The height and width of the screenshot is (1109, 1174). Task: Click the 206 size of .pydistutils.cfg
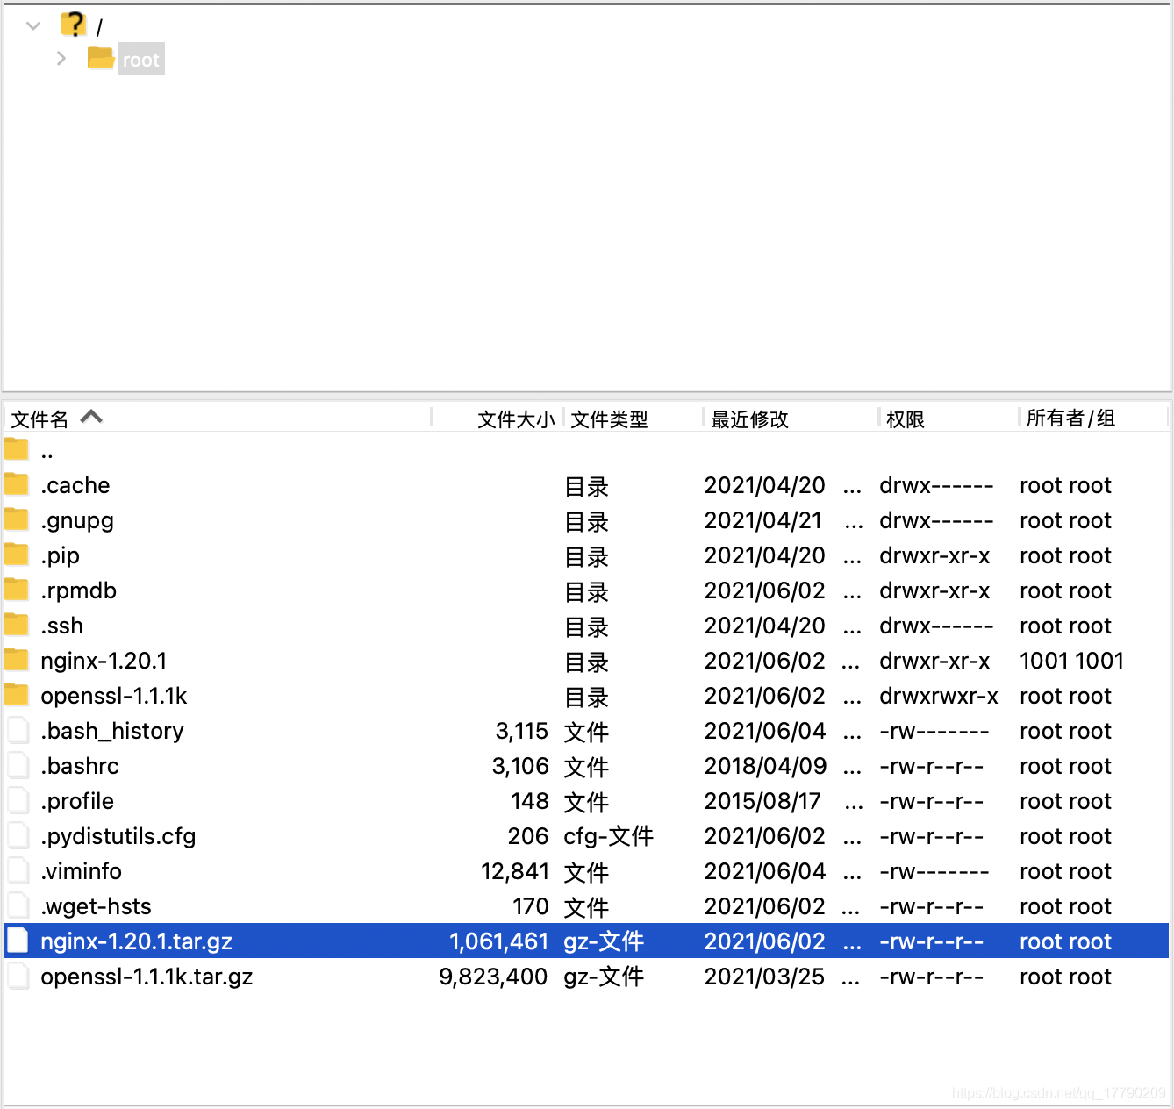pyautogui.click(x=528, y=836)
